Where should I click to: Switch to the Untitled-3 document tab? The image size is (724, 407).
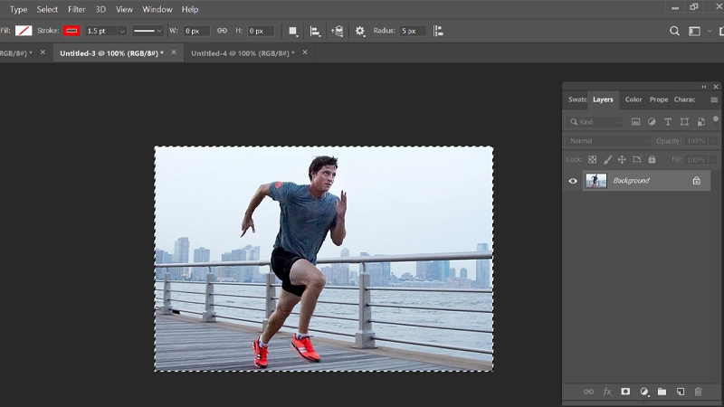click(111, 53)
